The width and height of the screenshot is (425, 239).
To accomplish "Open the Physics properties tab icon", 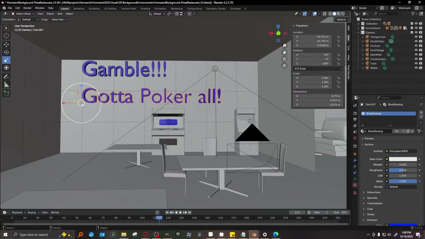I will 355,166.
